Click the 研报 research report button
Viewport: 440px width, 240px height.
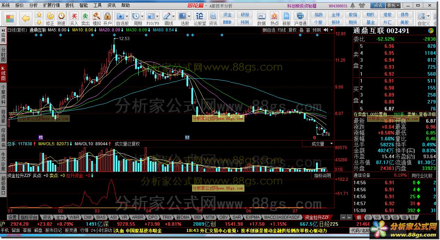(x=245, y=15)
